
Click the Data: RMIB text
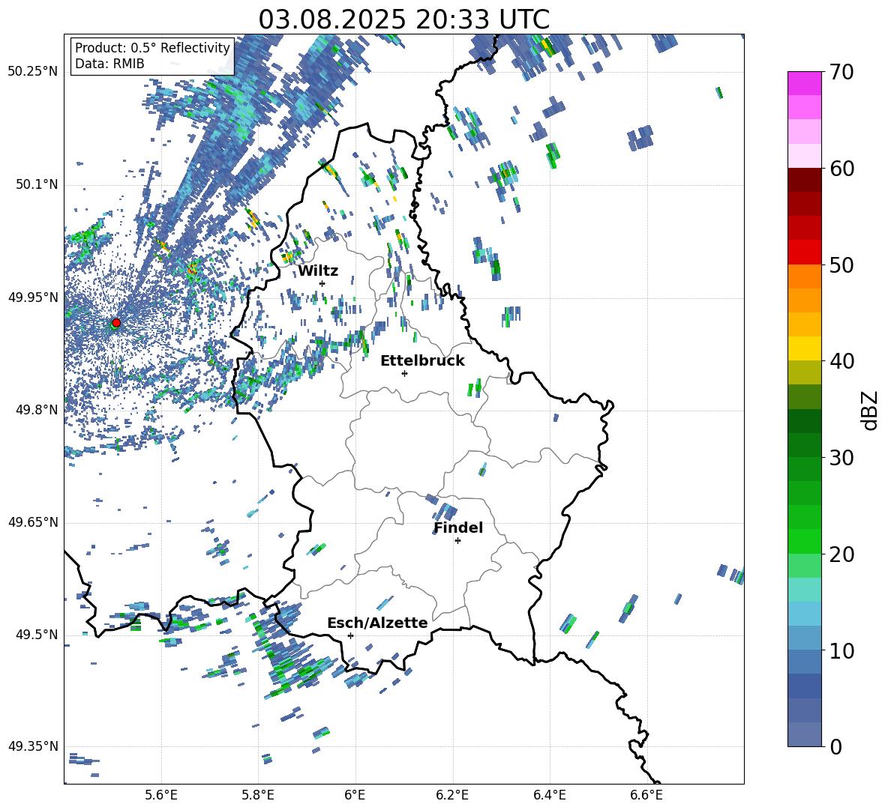[109, 64]
